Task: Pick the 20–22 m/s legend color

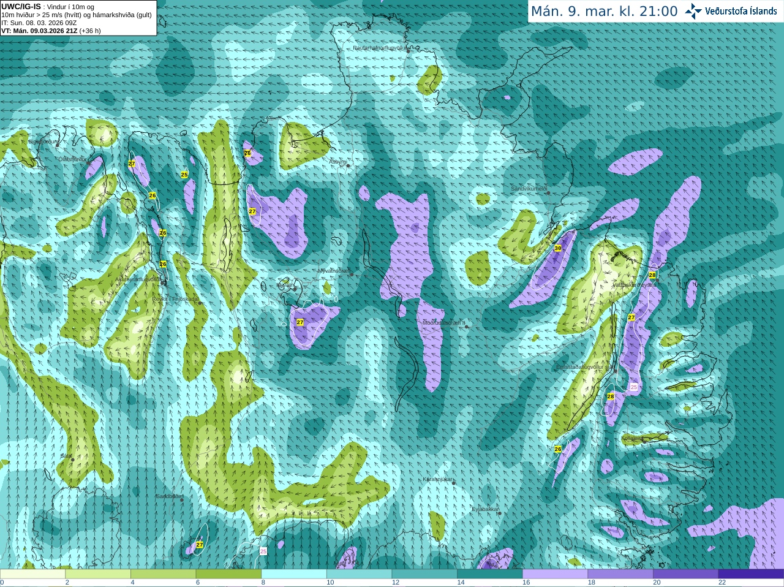Action: [686, 574]
